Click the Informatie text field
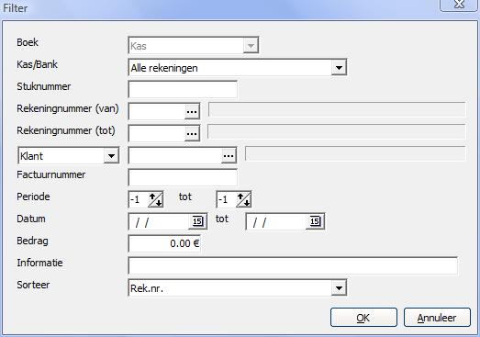The width and height of the screenshot is (480, 337). pyautogui.click(x=293, y=265)
